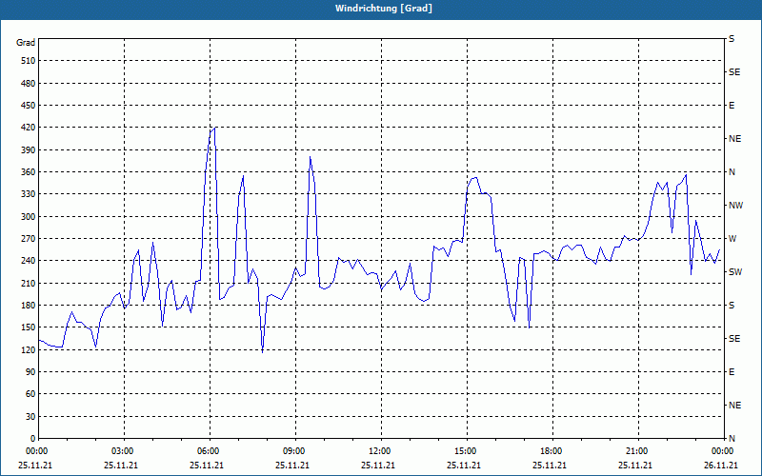Select the 390 degree axis label
Screen dimensions: 762x476
point(29,150)
